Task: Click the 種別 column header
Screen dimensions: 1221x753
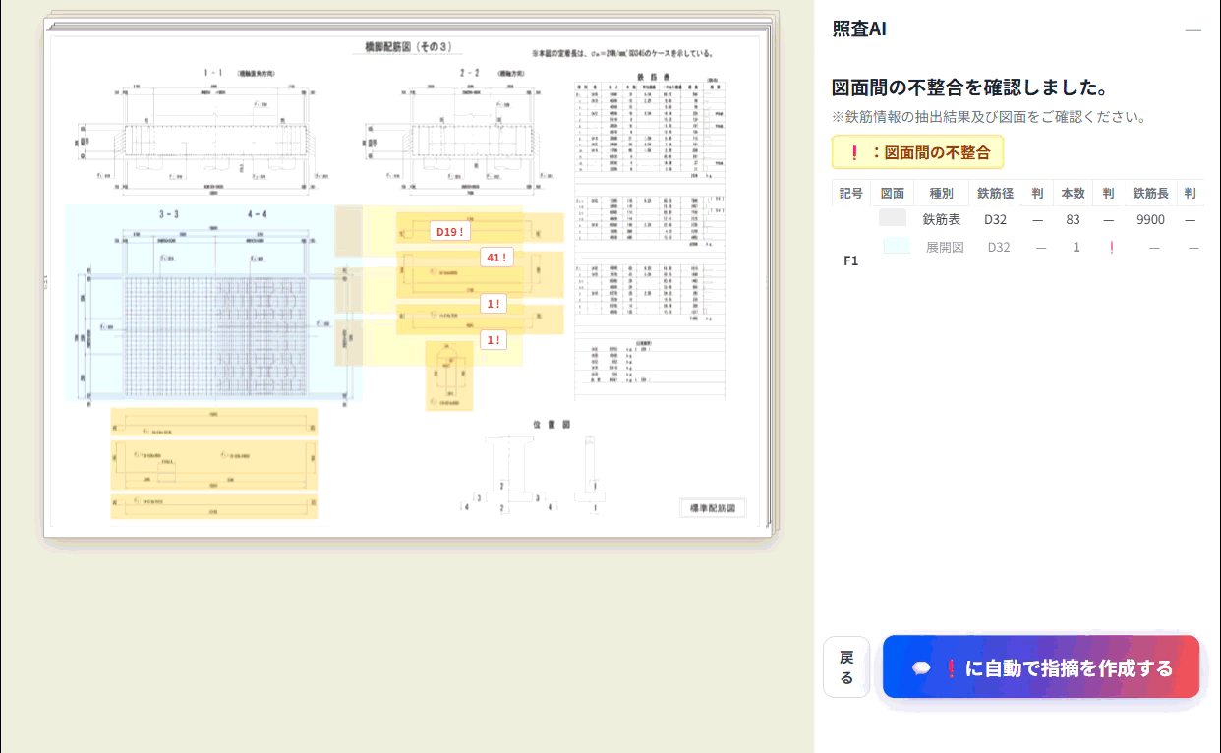Action: click(x=941, y=193)
